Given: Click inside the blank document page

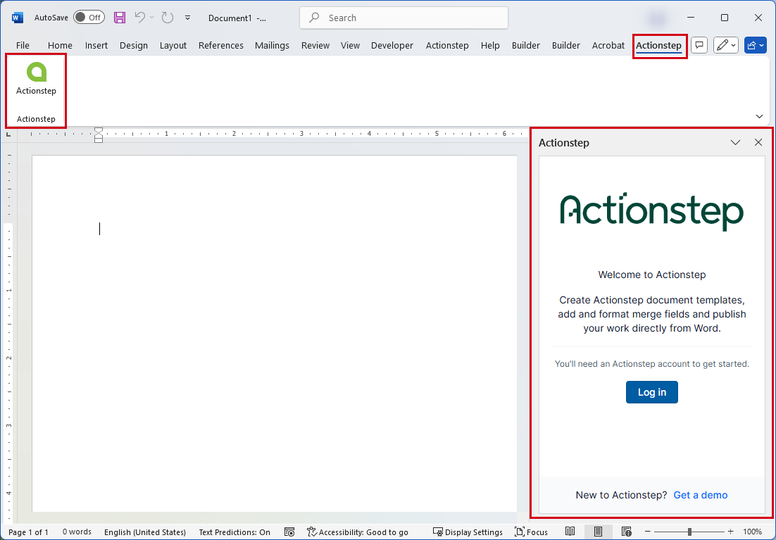Looking at the screenshot, I should click(x=275, y=333).
